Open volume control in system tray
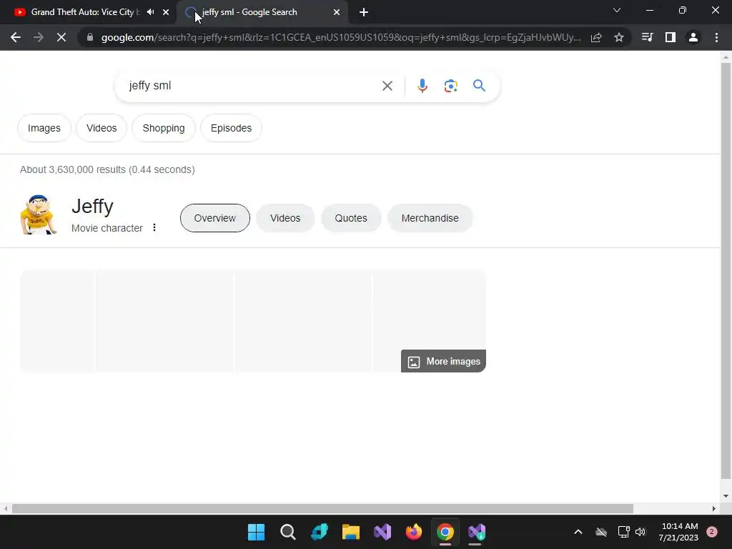Screen dimensions: 732x549 (x=640, y=532)
